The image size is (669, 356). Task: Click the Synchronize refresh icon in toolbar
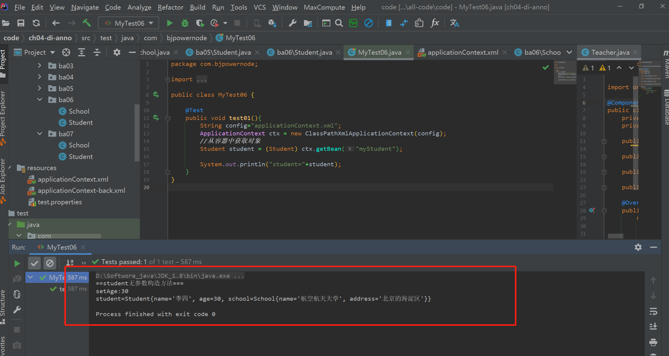(x=36, y=23)
